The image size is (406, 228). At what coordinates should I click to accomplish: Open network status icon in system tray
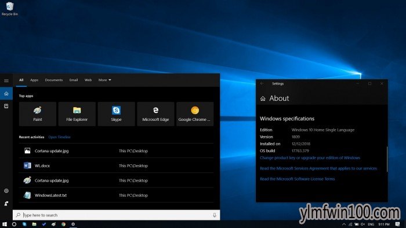point(350,224)
